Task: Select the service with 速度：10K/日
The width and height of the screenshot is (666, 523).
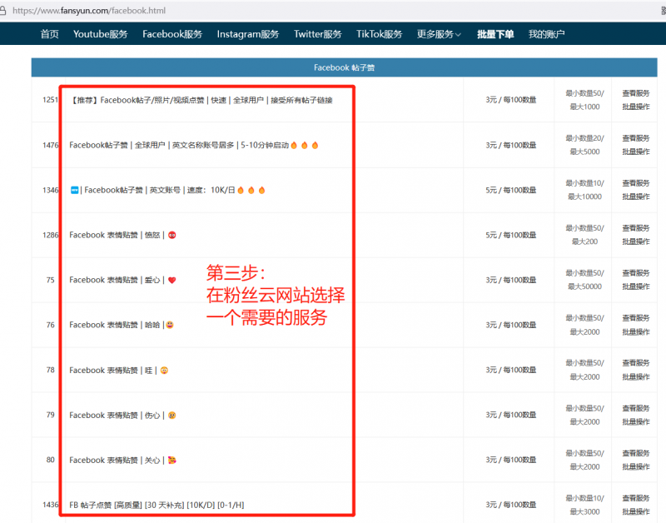Action: [x=168, y=191]
